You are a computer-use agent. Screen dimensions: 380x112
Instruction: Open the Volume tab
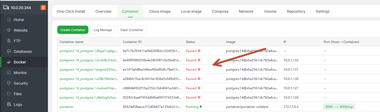coord(270,11)
